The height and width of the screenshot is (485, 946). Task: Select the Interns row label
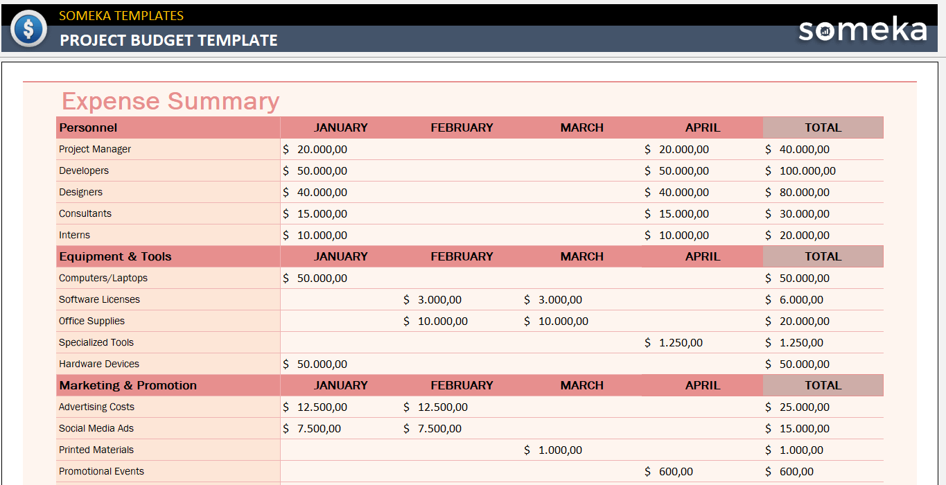[74, 235]
